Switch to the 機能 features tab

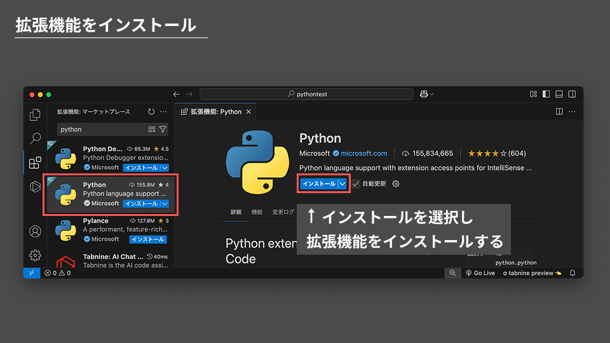click(257, 212)
